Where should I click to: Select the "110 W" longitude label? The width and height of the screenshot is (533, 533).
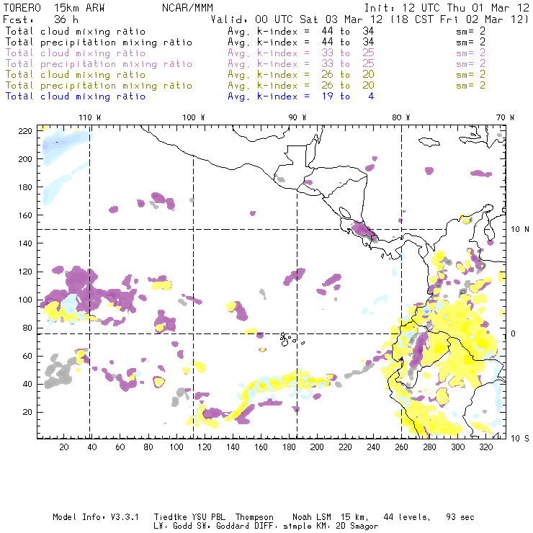pyautogui.click(x=90, y=117)
